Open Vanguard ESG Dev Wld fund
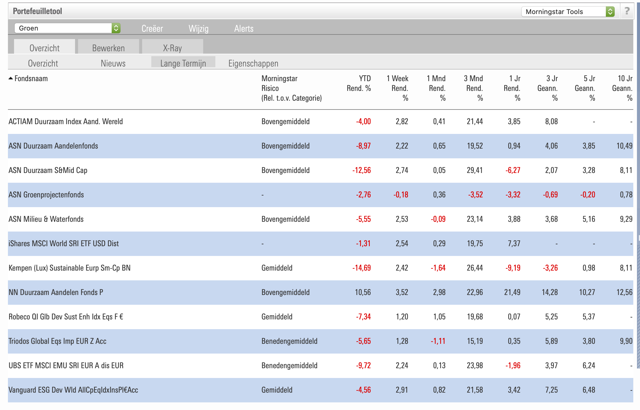Screen dimensions: 640x410 click(73, 390)
